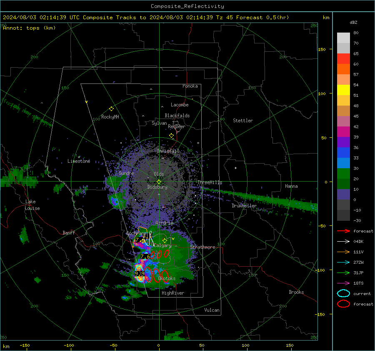Click the Strathmore city label
This screenshot has height=351, width=375.
[x=202, y=247]
